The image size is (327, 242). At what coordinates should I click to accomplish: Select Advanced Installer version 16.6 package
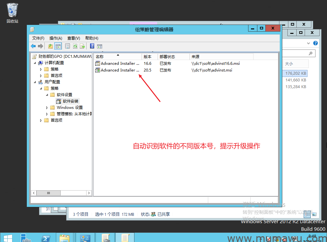pyautogui.click(x=120, y=64)
